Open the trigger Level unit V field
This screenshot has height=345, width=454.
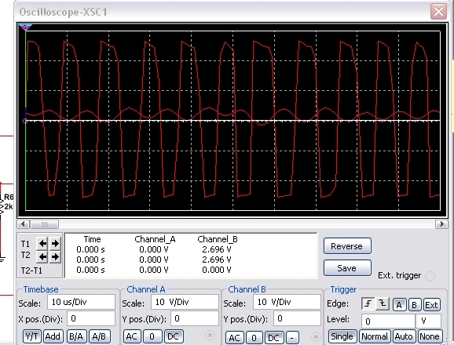click(428, 321)
